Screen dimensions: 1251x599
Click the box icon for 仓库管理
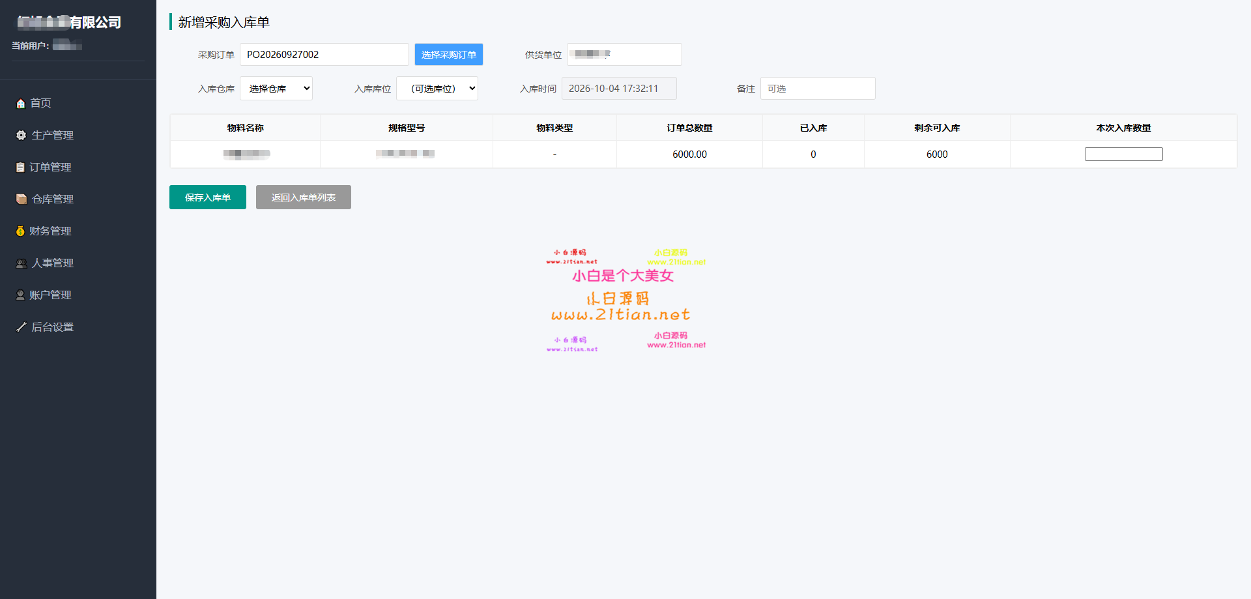[22, 199]
